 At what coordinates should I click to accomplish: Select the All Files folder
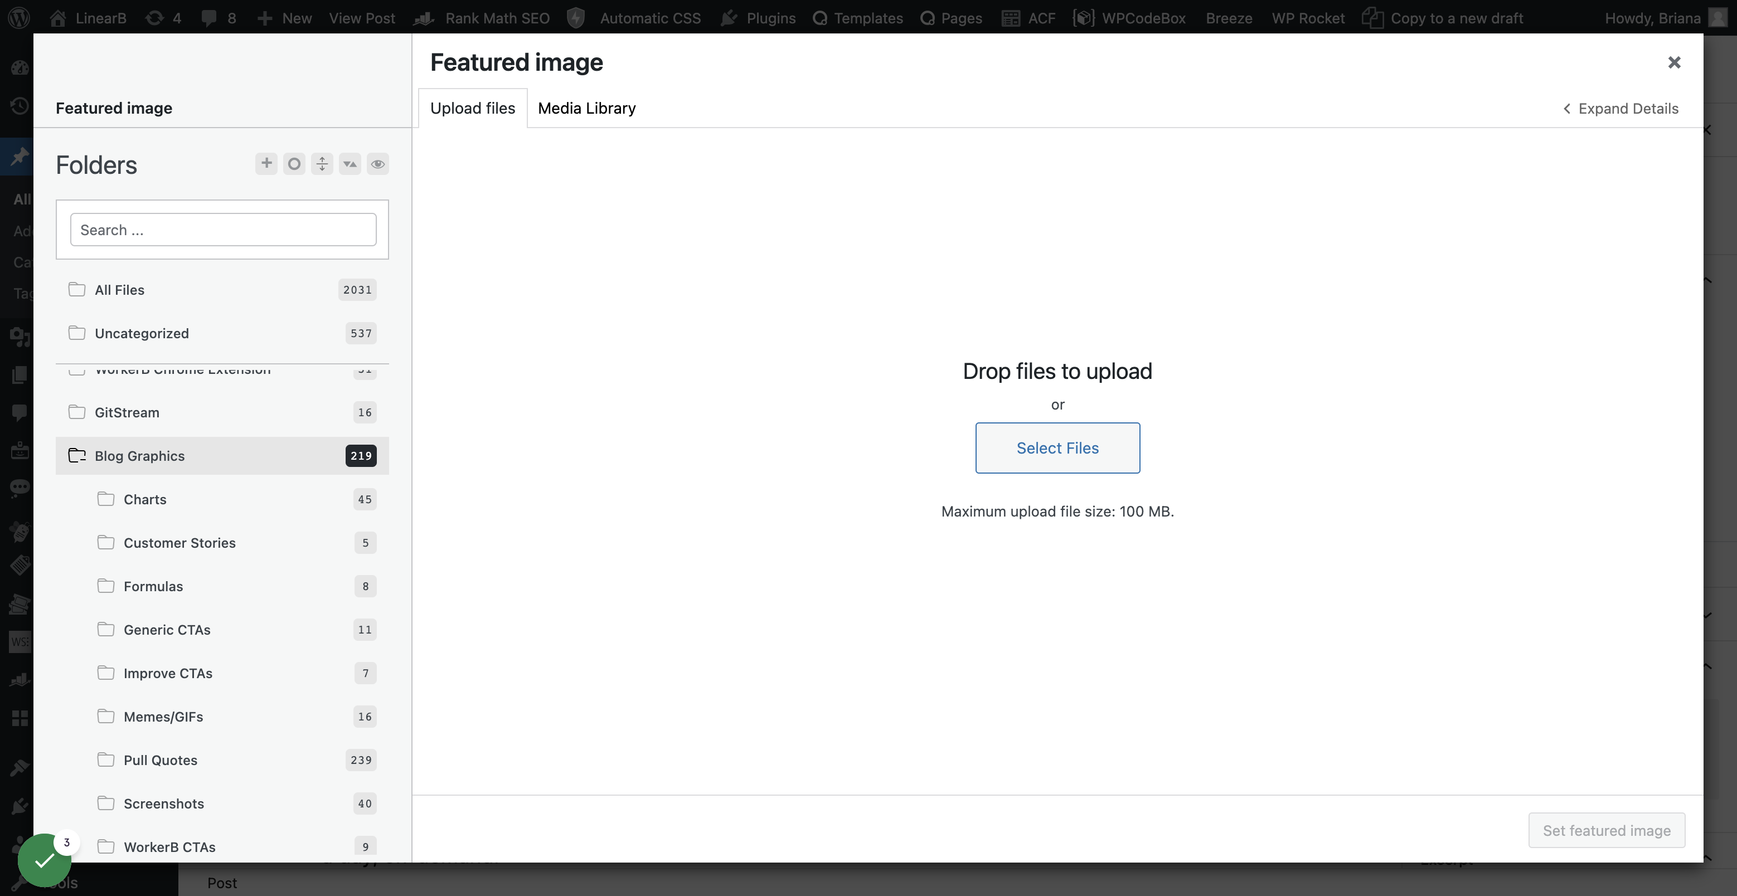point(222,290)
